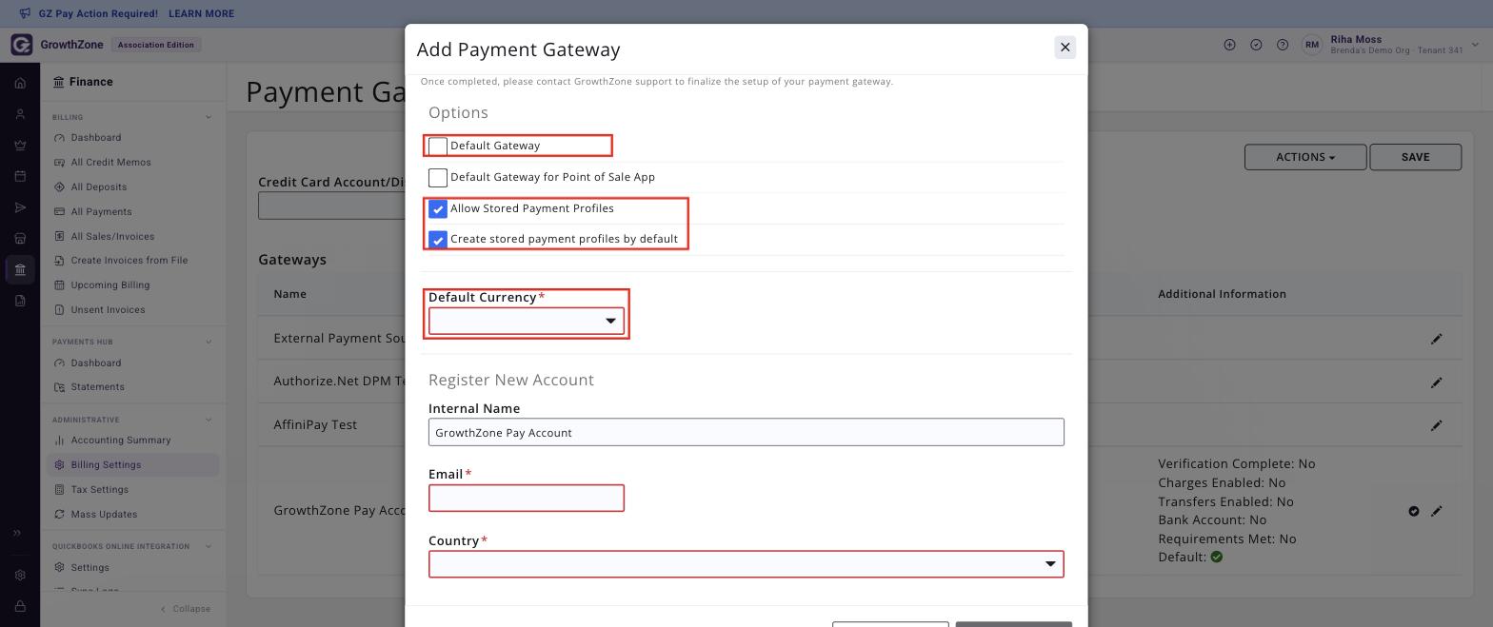
Task: Open All Deposits
Action: (x=98, y=187)
